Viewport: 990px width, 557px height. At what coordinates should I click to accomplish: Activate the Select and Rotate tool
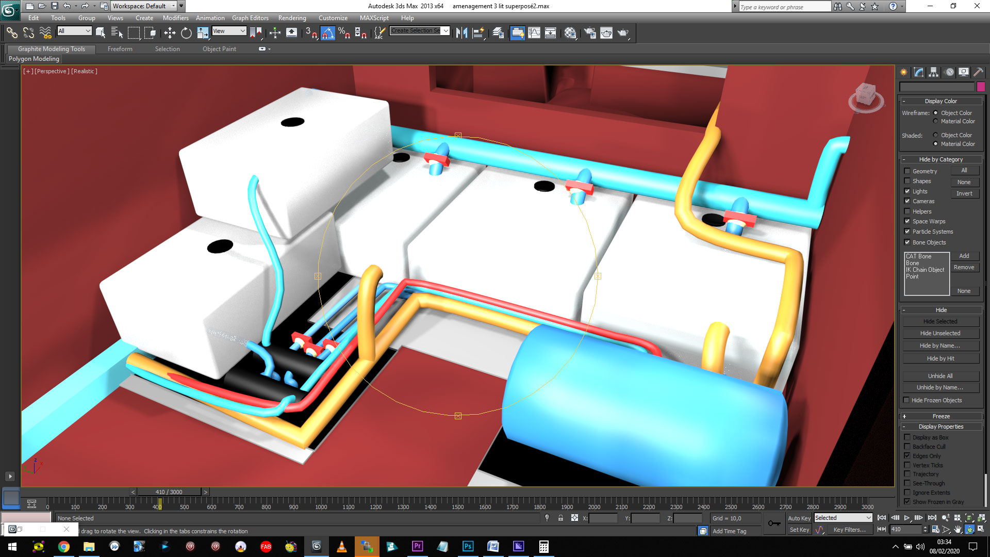pyautogui.click(x=186, y=33)
